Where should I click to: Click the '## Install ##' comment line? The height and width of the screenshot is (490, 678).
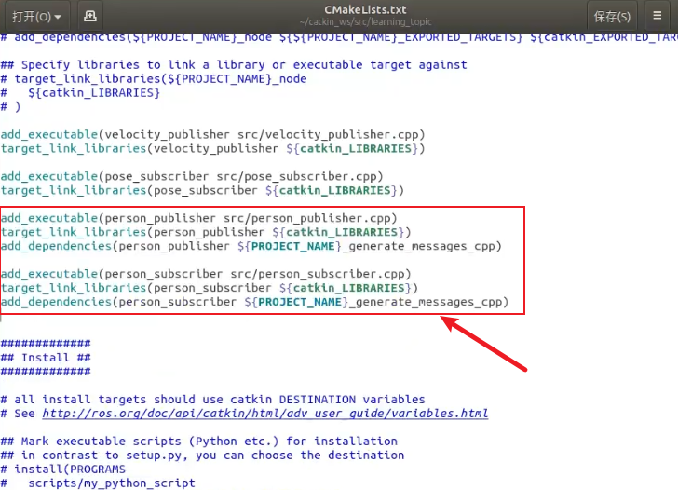pyautogui.click(x=46, y=358)
